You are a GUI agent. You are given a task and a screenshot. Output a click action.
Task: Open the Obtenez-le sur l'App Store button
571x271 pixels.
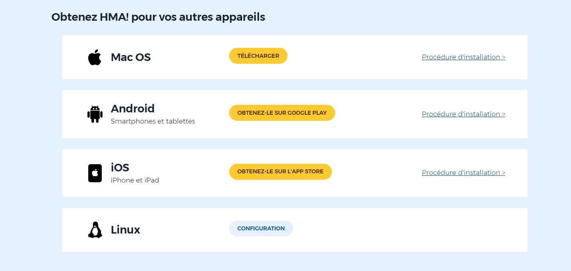click(x=280, y=172)
